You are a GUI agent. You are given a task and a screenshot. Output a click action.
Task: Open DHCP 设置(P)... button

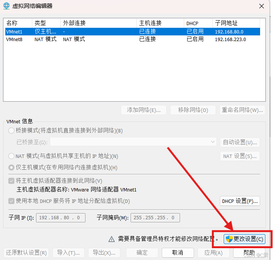click(x=240, y=201)
